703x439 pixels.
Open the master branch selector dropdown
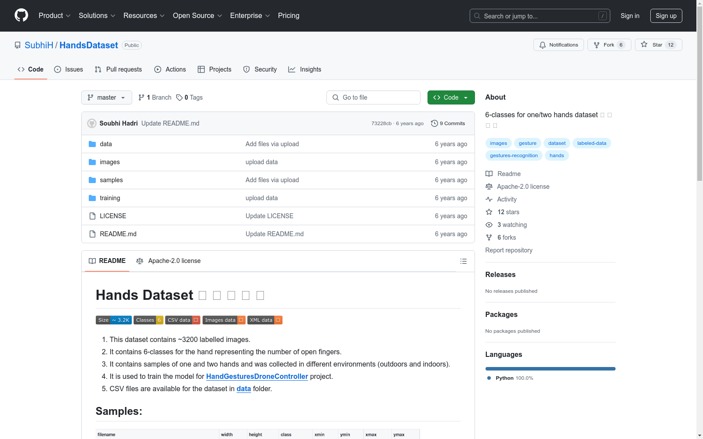107,97
